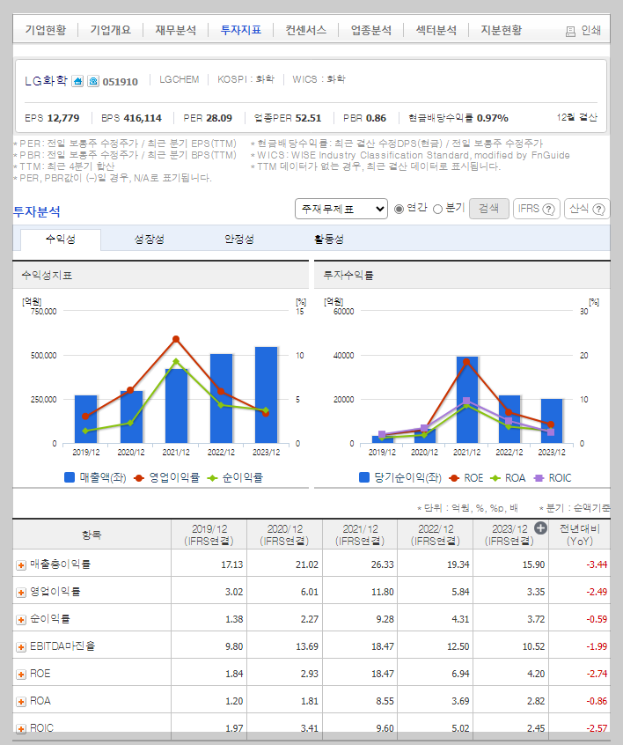Screen dimensions: 623x745
Task: Click the stock code 051910
Action: pos(121,82)
